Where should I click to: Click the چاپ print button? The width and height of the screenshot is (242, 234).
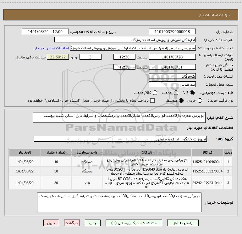93,223
